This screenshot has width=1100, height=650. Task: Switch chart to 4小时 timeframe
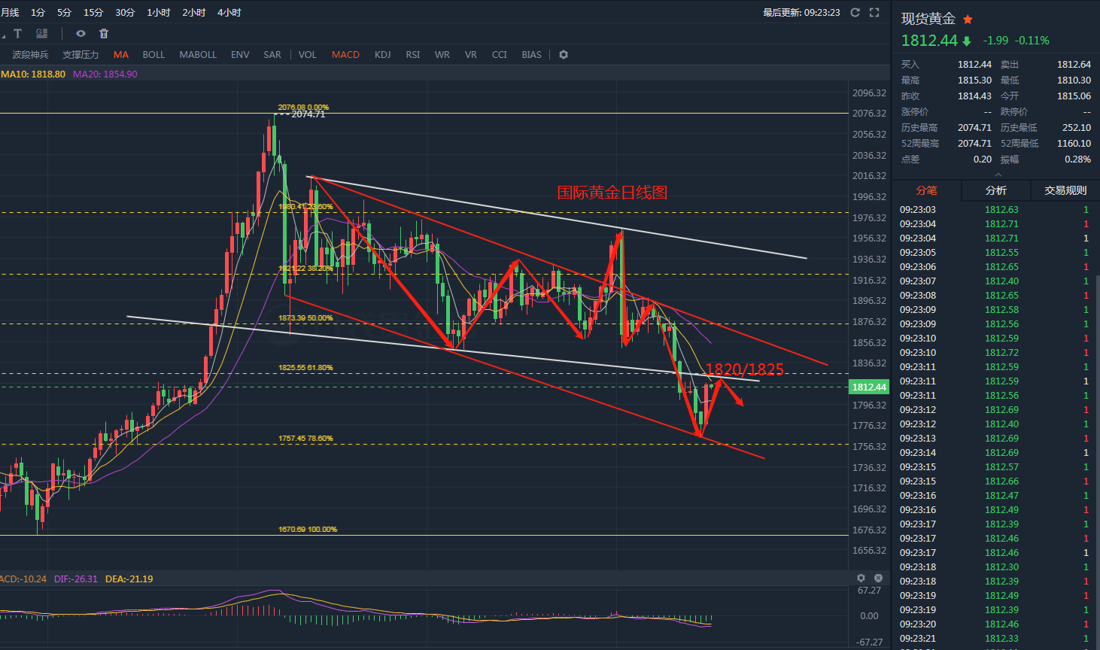point(229,13)
